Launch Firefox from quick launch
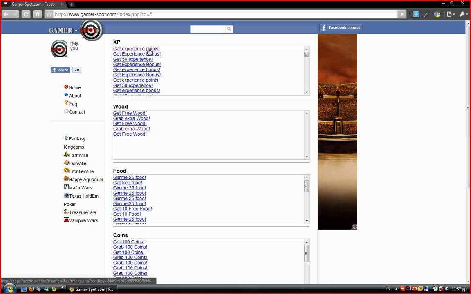471x294 pixels. click(x=31, y=289)
